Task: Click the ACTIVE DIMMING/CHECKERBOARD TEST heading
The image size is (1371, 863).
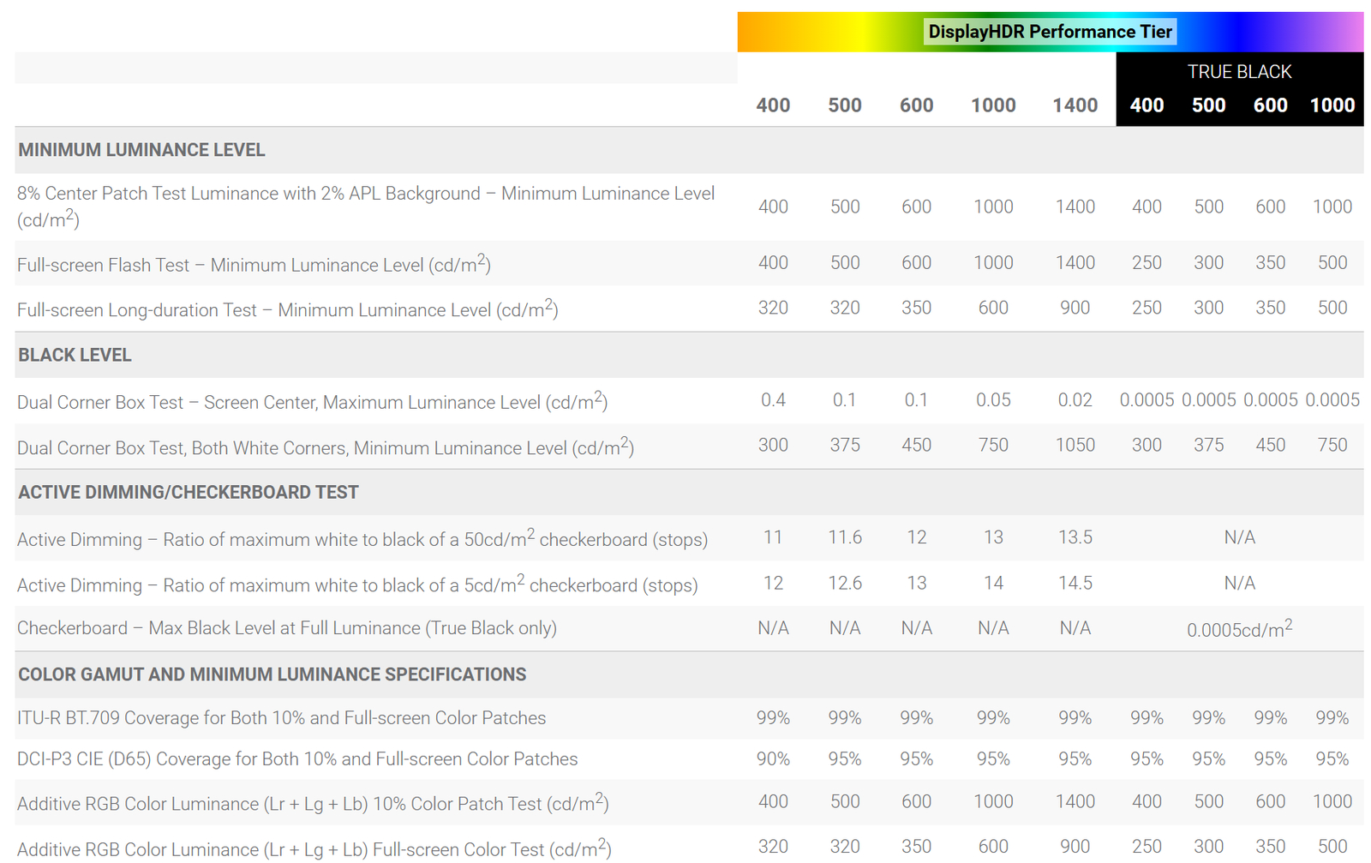Action: pyautogui.click(x=189, y=492)
